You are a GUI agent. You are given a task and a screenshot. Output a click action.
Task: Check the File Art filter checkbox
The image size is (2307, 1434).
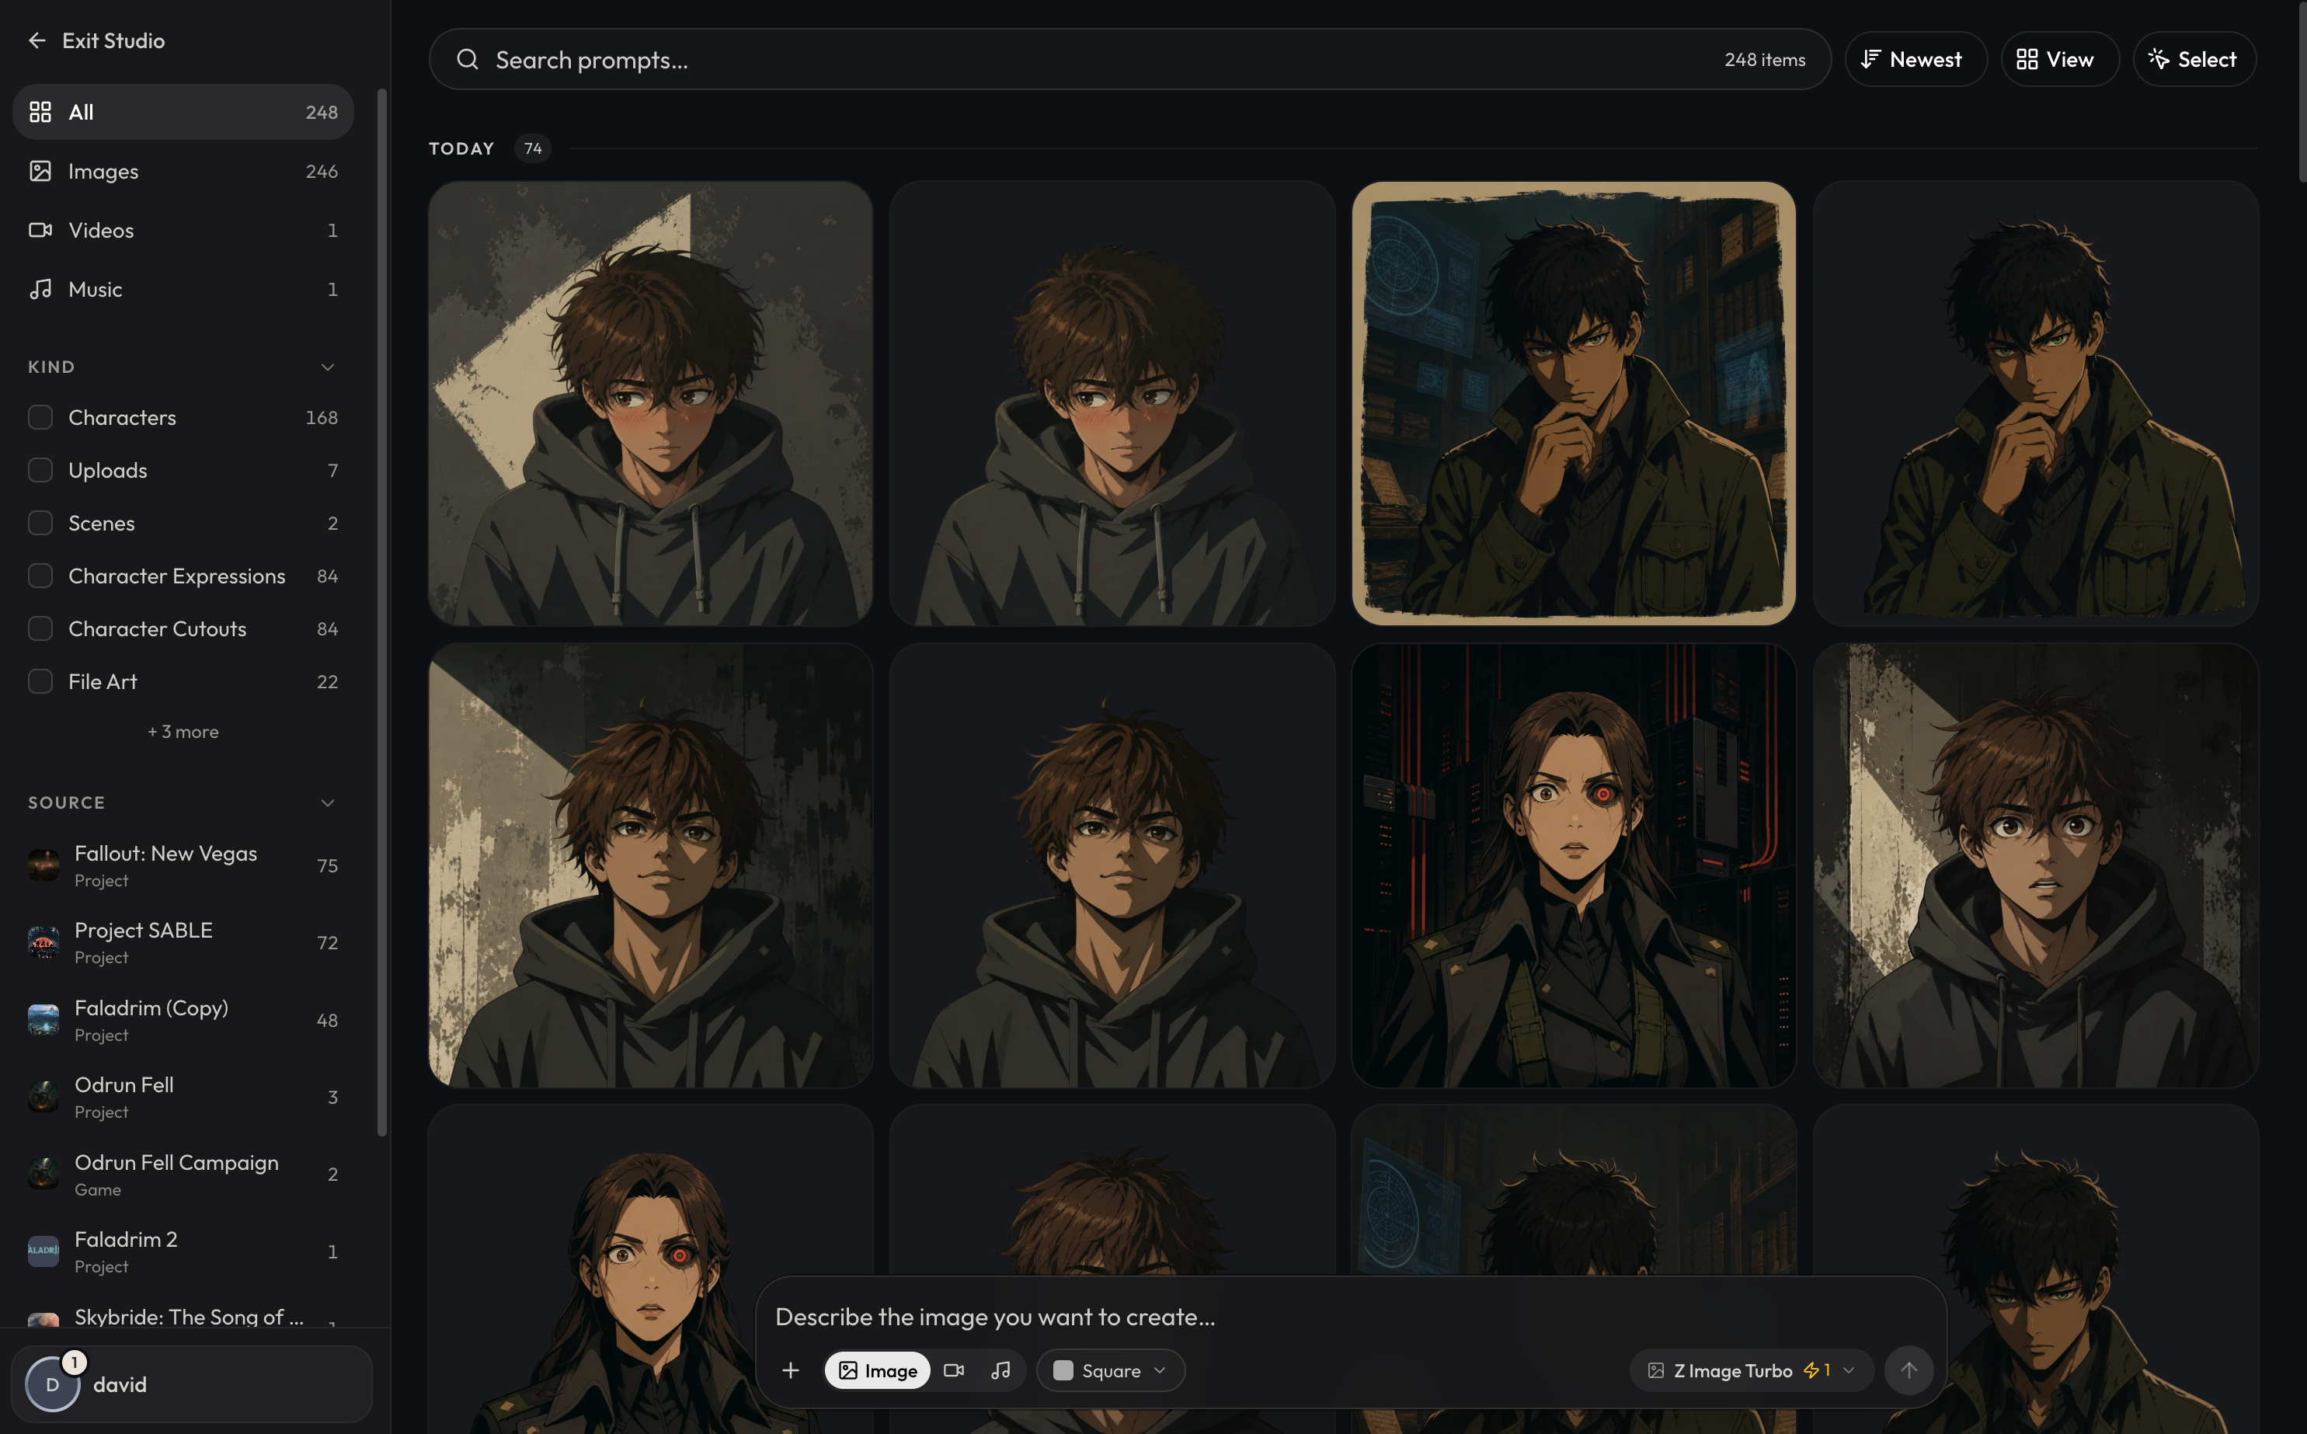(x=40, y=682)
